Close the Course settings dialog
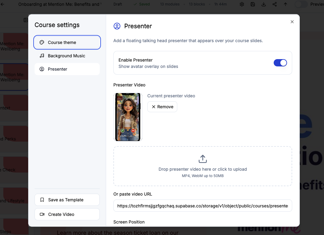Viewport: 324px width, 235px height. pos(292,22)
